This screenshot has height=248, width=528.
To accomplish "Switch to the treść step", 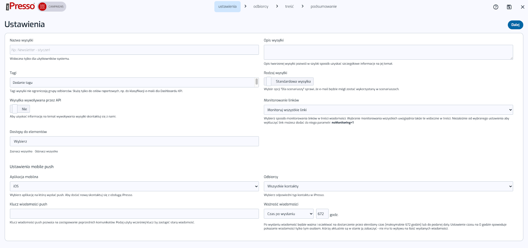I will [289, 7].
